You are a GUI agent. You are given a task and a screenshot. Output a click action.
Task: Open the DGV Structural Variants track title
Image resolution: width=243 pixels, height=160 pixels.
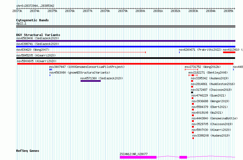(38, 35)
